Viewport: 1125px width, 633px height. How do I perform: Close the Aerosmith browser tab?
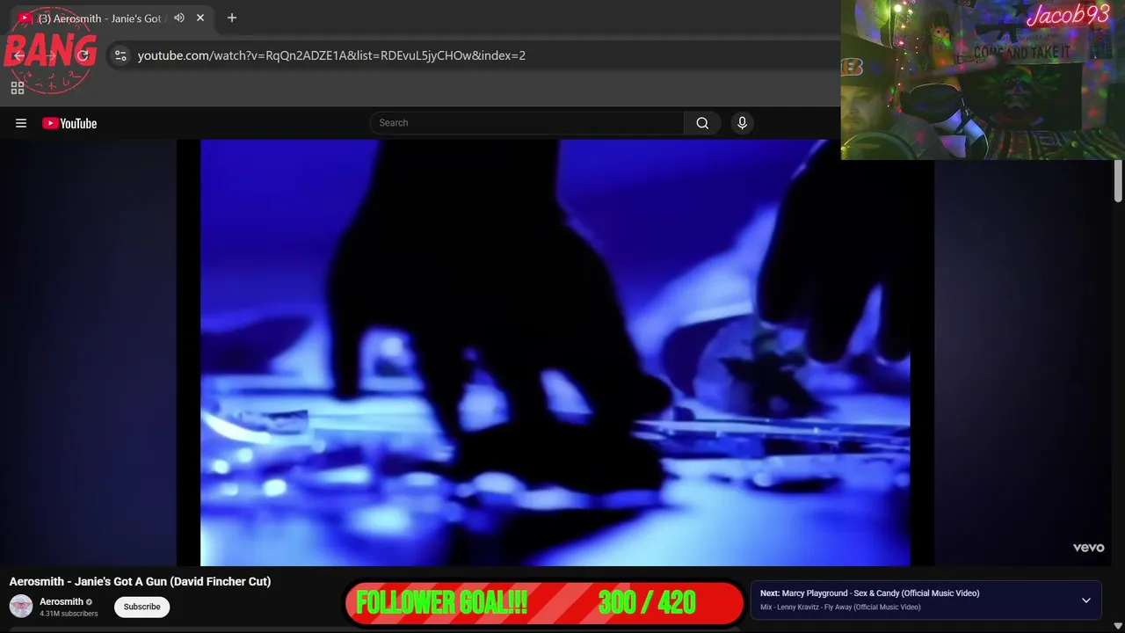[x=200, y=18]
